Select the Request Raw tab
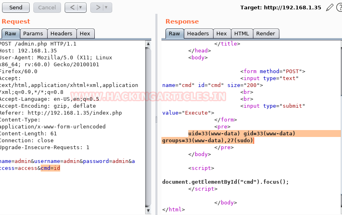 click(11, 34)
